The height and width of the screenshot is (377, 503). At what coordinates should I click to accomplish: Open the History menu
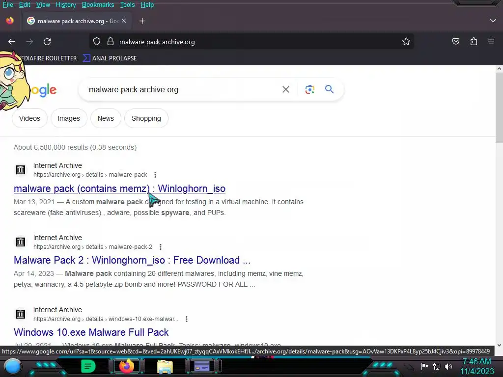[x=66, y=5]
